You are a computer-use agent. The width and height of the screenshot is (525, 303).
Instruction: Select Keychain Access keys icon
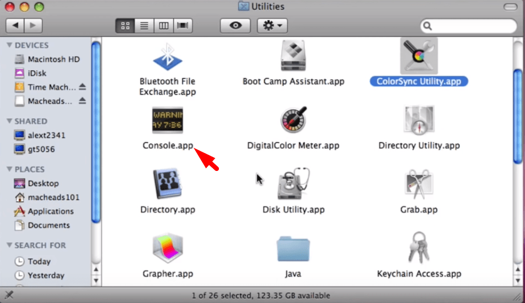419,248
